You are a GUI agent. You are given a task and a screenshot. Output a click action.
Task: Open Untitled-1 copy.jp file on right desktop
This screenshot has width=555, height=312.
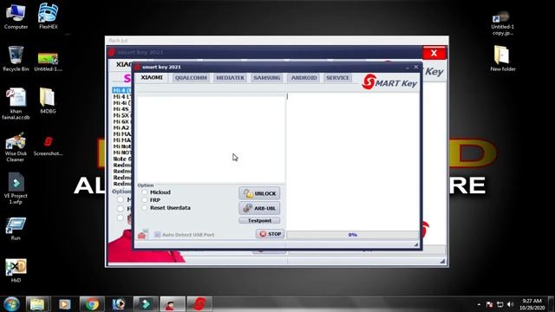pos(503,23)
